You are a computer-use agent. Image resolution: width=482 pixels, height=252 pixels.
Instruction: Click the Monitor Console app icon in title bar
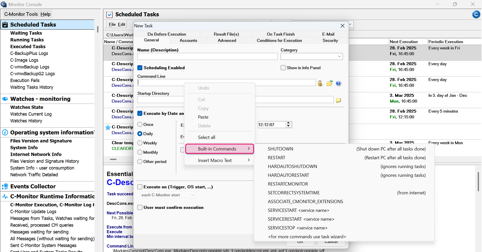pyautogui.click(x=4, y=4)
